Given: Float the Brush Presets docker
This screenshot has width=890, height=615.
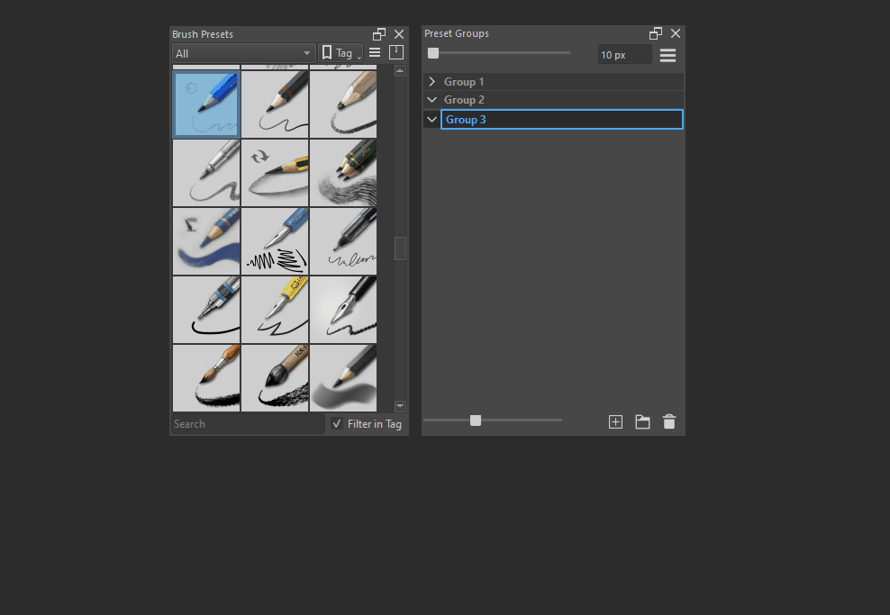Looking at the screenshot, I should coord(379,34).
